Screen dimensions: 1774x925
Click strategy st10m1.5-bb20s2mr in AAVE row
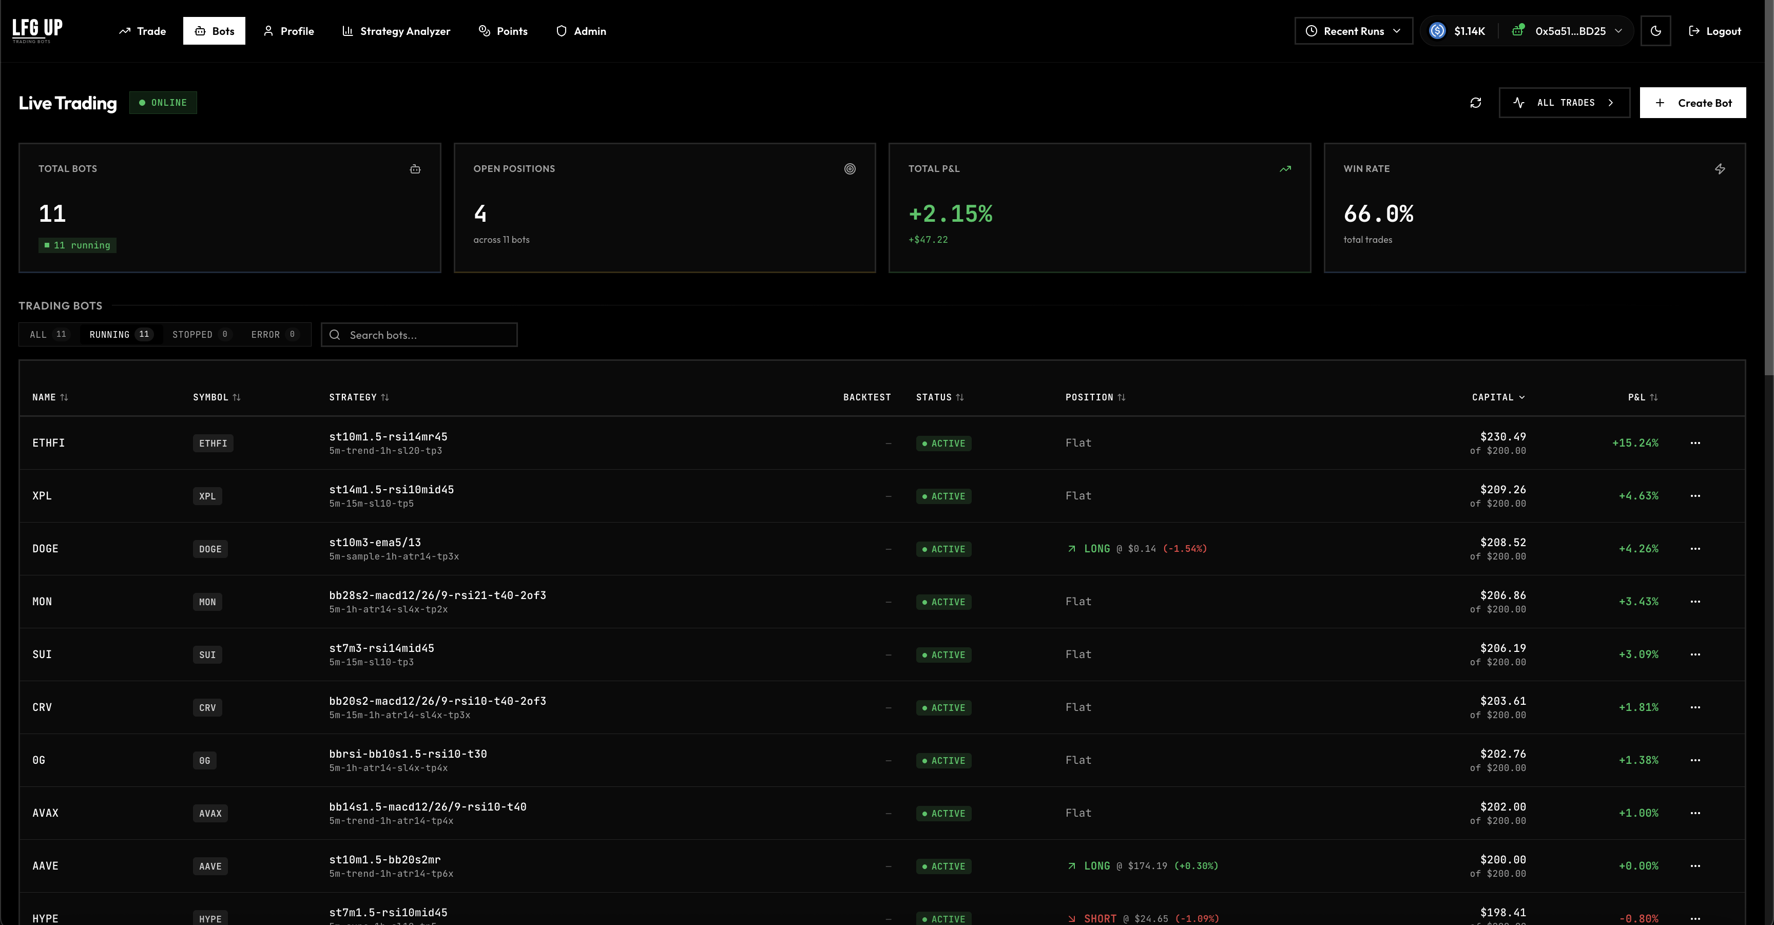[x=384, y=860]
